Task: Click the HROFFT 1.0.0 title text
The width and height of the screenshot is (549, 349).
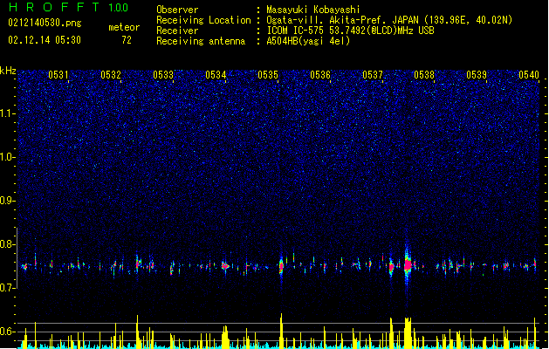Action: click(x=69, y=7)
